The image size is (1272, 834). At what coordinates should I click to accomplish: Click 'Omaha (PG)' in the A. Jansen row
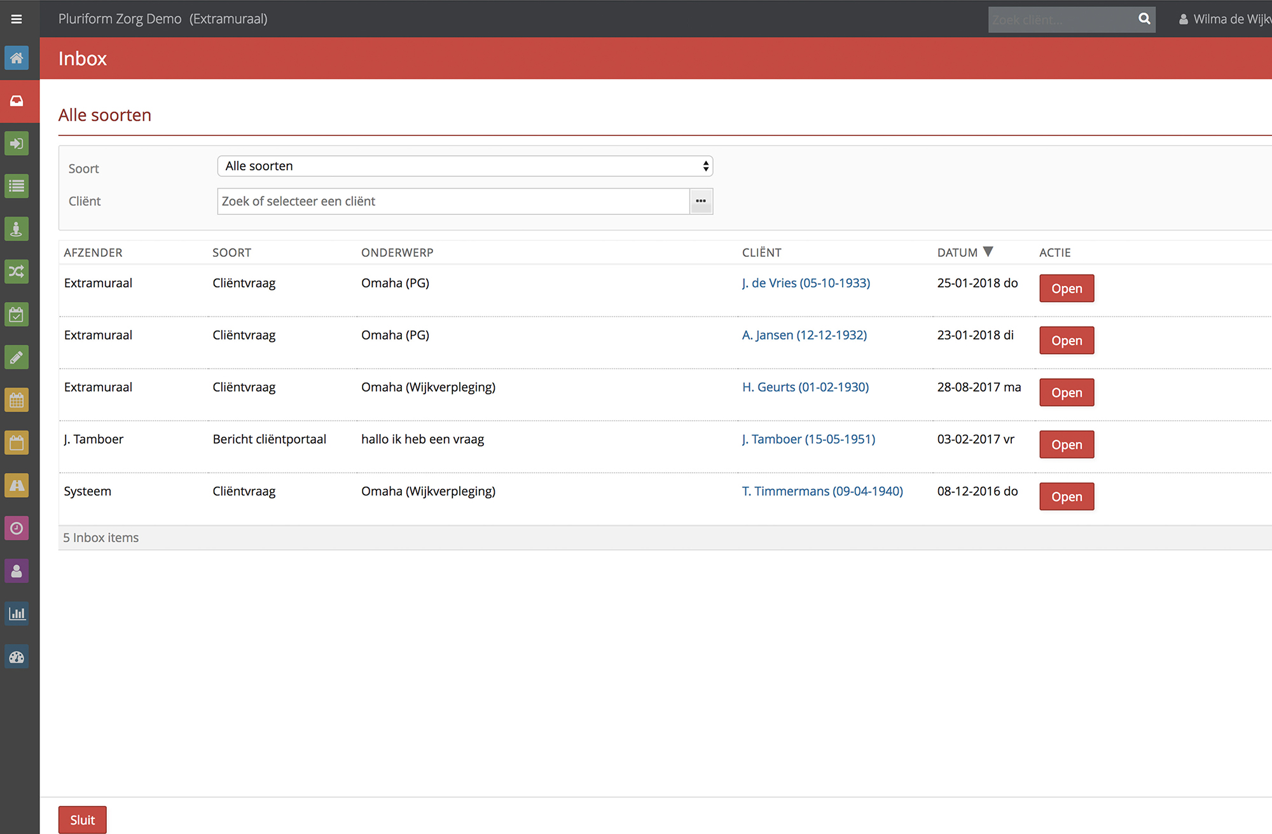pos(395,335)
